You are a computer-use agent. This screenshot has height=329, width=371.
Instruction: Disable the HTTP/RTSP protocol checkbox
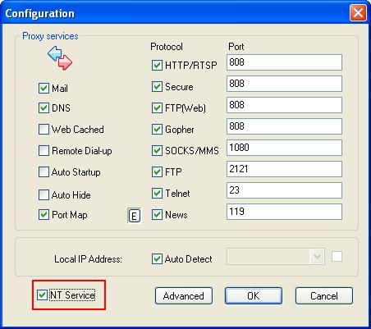(x=157, y=66)
